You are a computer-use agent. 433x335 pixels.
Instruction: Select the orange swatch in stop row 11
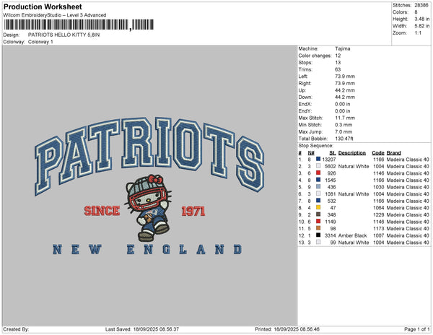point(318,228)
